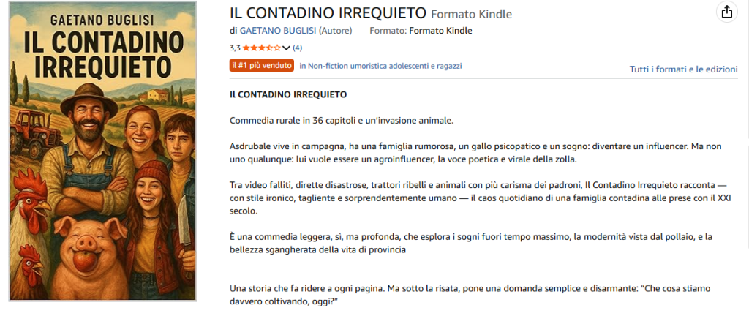Screen dimensions: 749x316
Task: Expand the rating breakdown chevron
Action: tap(286, 48)
